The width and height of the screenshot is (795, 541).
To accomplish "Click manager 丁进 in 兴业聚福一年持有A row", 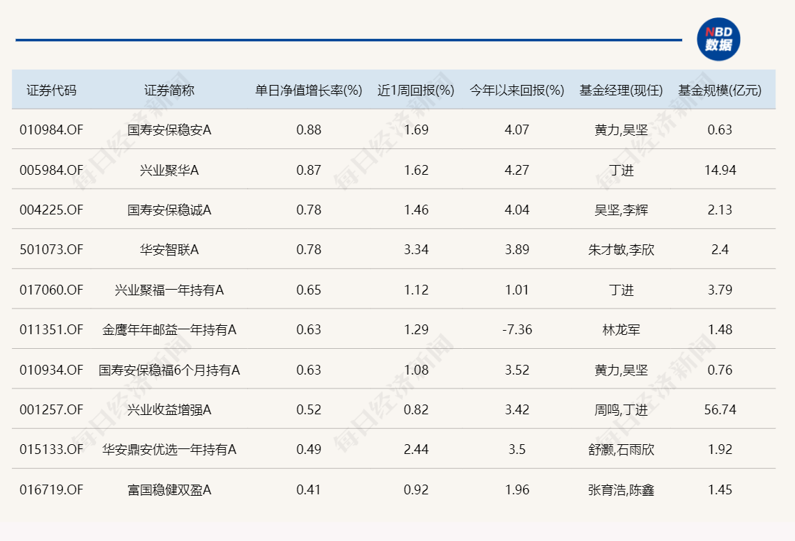I will pos(621,290).
